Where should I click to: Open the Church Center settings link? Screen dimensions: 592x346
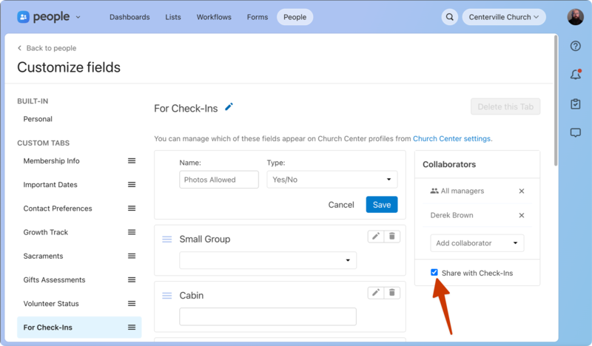pos(451,138)
